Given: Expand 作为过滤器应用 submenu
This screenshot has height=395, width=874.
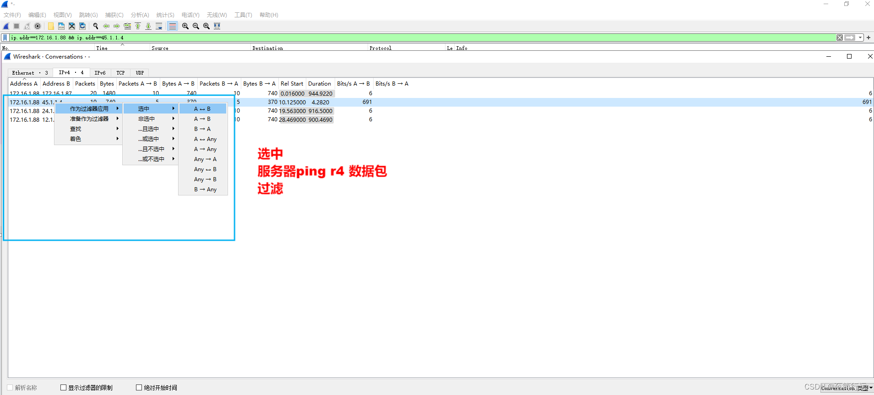Looking at the screenshot, I should (89, 109).
